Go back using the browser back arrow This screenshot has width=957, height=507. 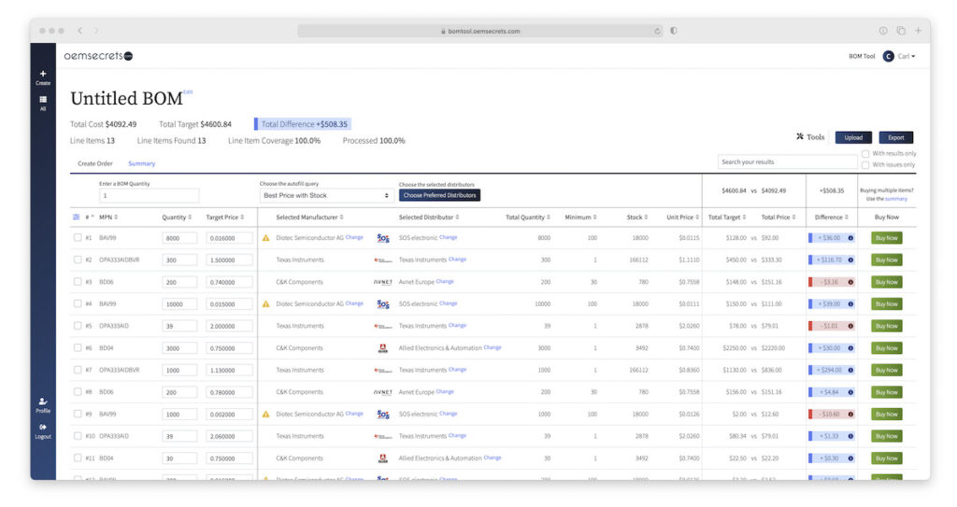[x=80, y=31]
